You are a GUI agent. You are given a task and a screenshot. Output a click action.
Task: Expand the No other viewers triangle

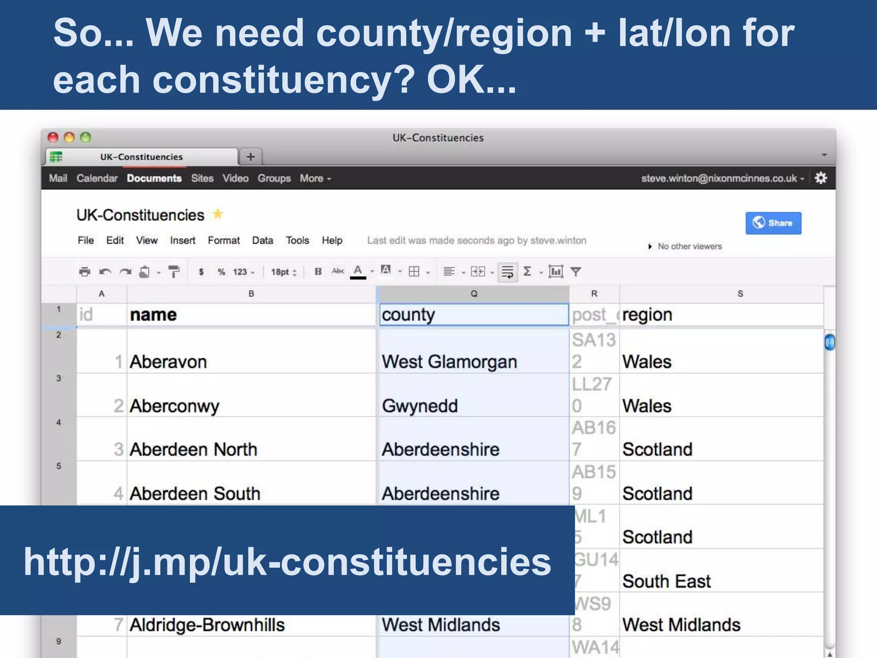point(650,246)
